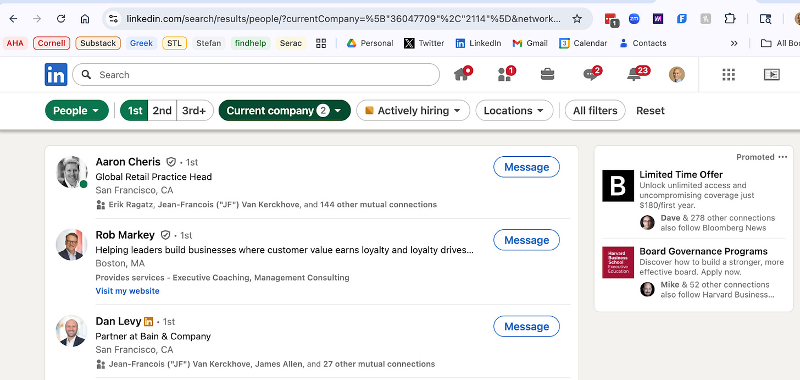Click Visit my website link
The width and height of the screenshot is (800, 380).
pos(127,291)
